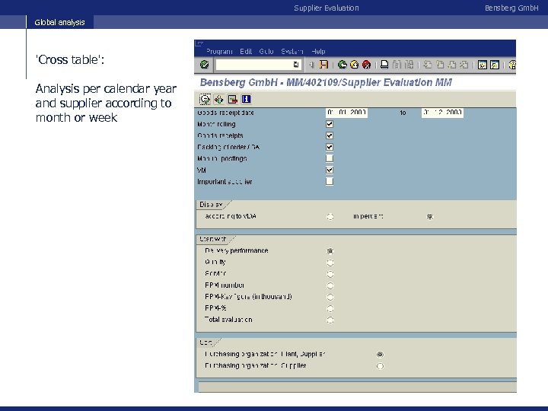Enable the Important supplier checkbox

tap(330, 181)
